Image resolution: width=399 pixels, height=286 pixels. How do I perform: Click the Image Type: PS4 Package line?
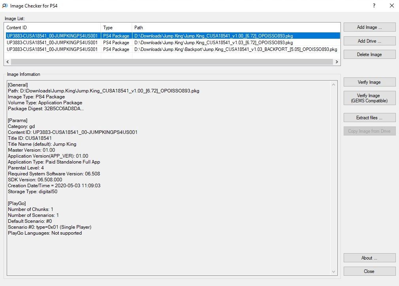click(36, 97)
